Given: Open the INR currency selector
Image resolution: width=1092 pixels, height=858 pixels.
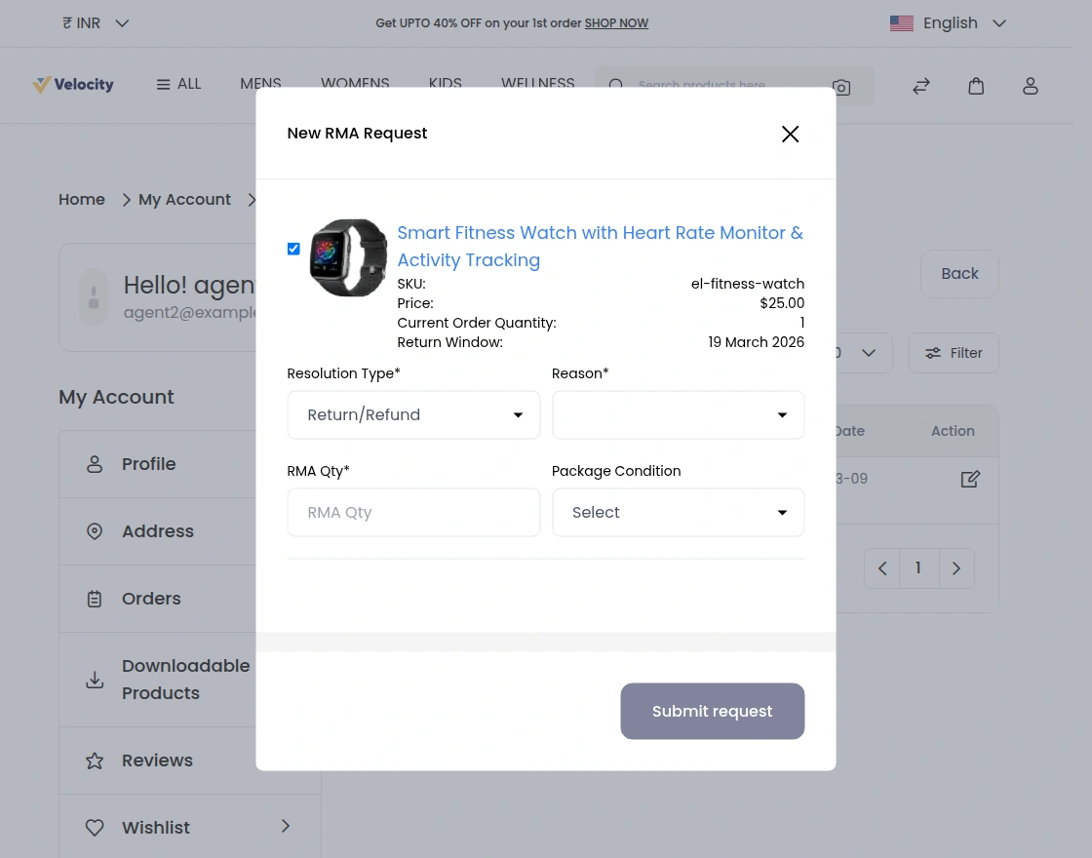Looking at the screenshot, I should [96, 23].
